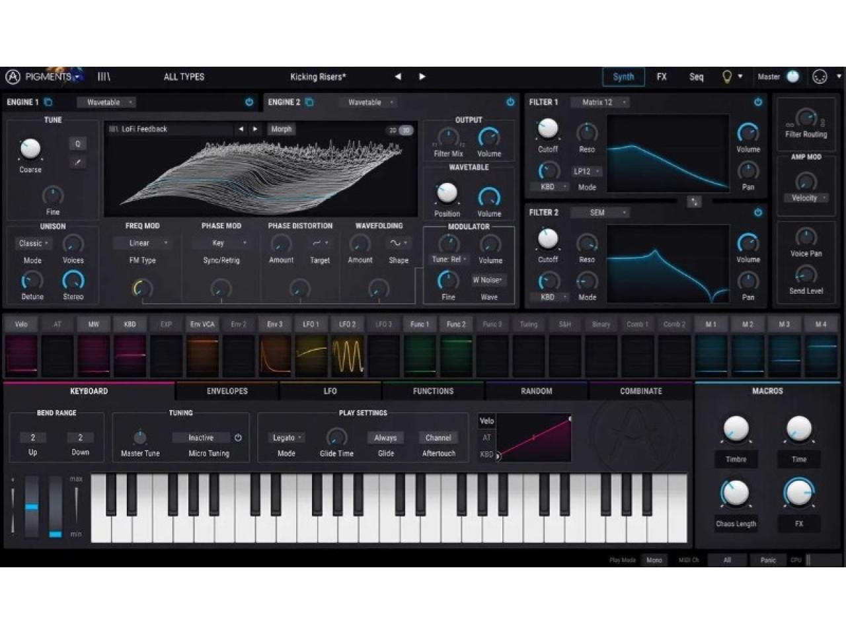Click the pitch bend wheel slider
Viewport: 846px width, 634px height.
[x=31, y=506]
